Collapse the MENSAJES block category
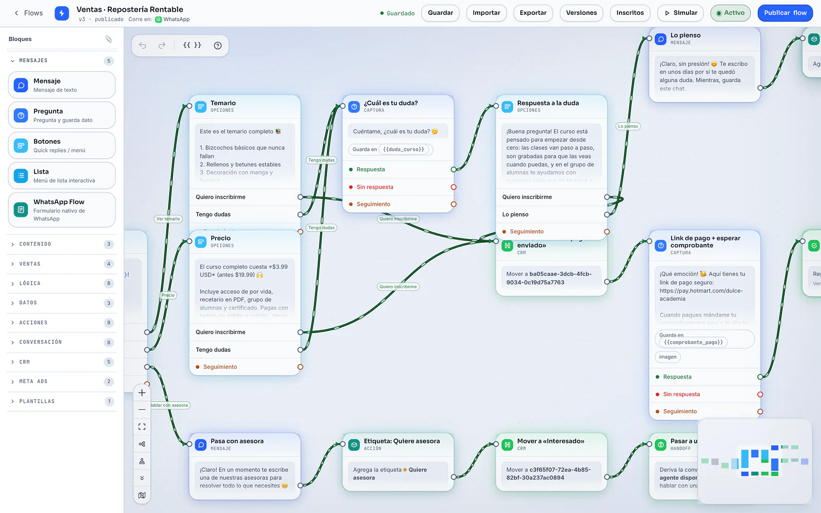Image resolution: width=821 pixels, height=513 pixels. pyautogui.click(x=62, y=61)
